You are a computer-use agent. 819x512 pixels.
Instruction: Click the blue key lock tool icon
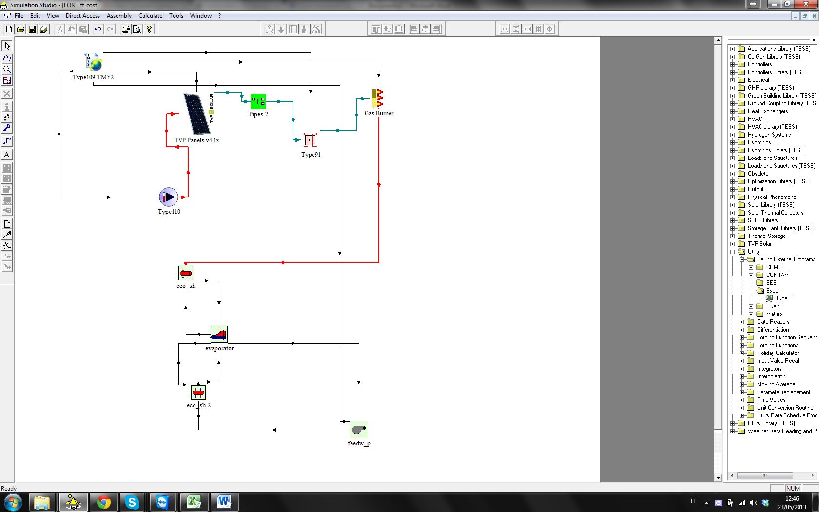(x=7, y=128)
